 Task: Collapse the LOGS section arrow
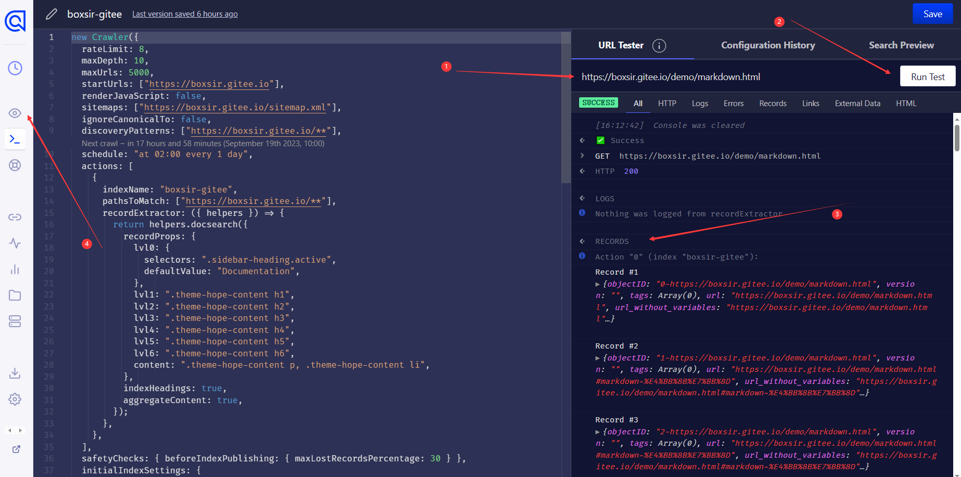tap(582, 198)
